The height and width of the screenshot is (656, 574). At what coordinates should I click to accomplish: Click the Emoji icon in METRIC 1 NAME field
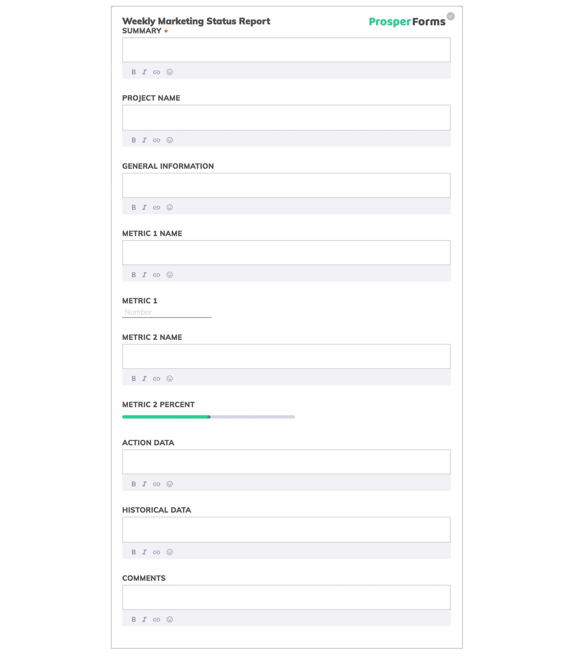click(169, 275)
